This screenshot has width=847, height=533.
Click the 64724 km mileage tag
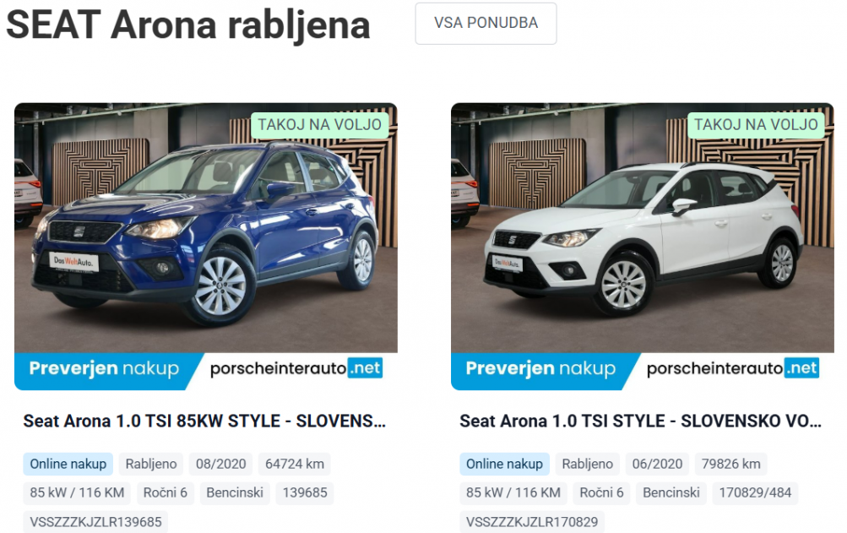pos(295,464)
